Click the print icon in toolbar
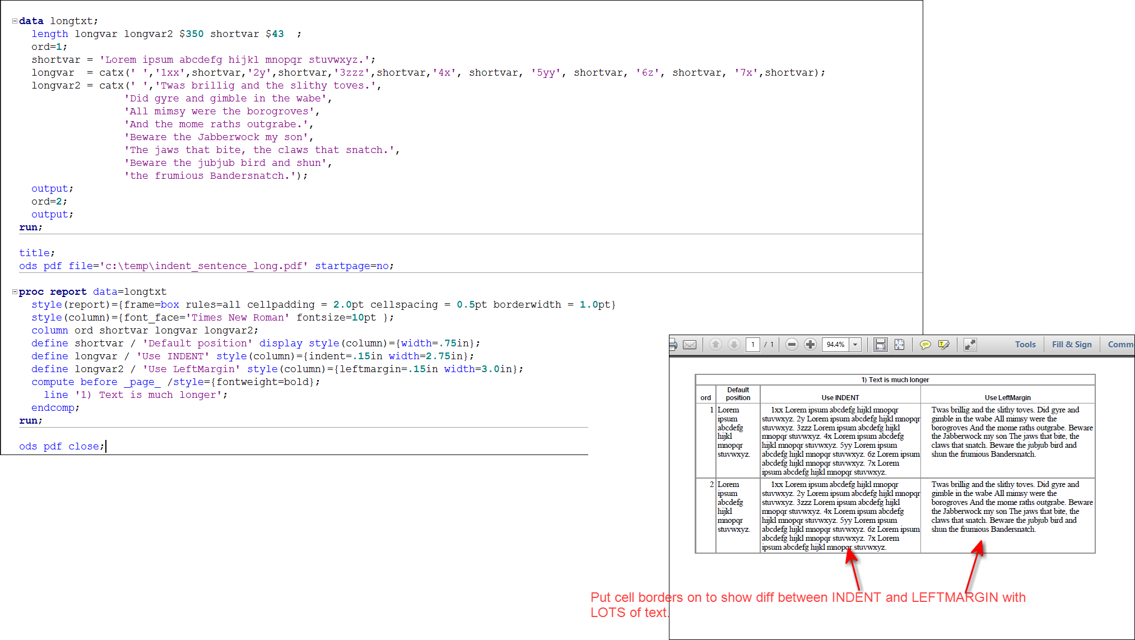This screenshot has width=1135, height=640. 673,345
